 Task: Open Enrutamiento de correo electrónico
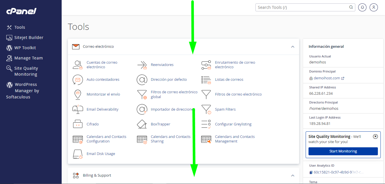[235, 65]
